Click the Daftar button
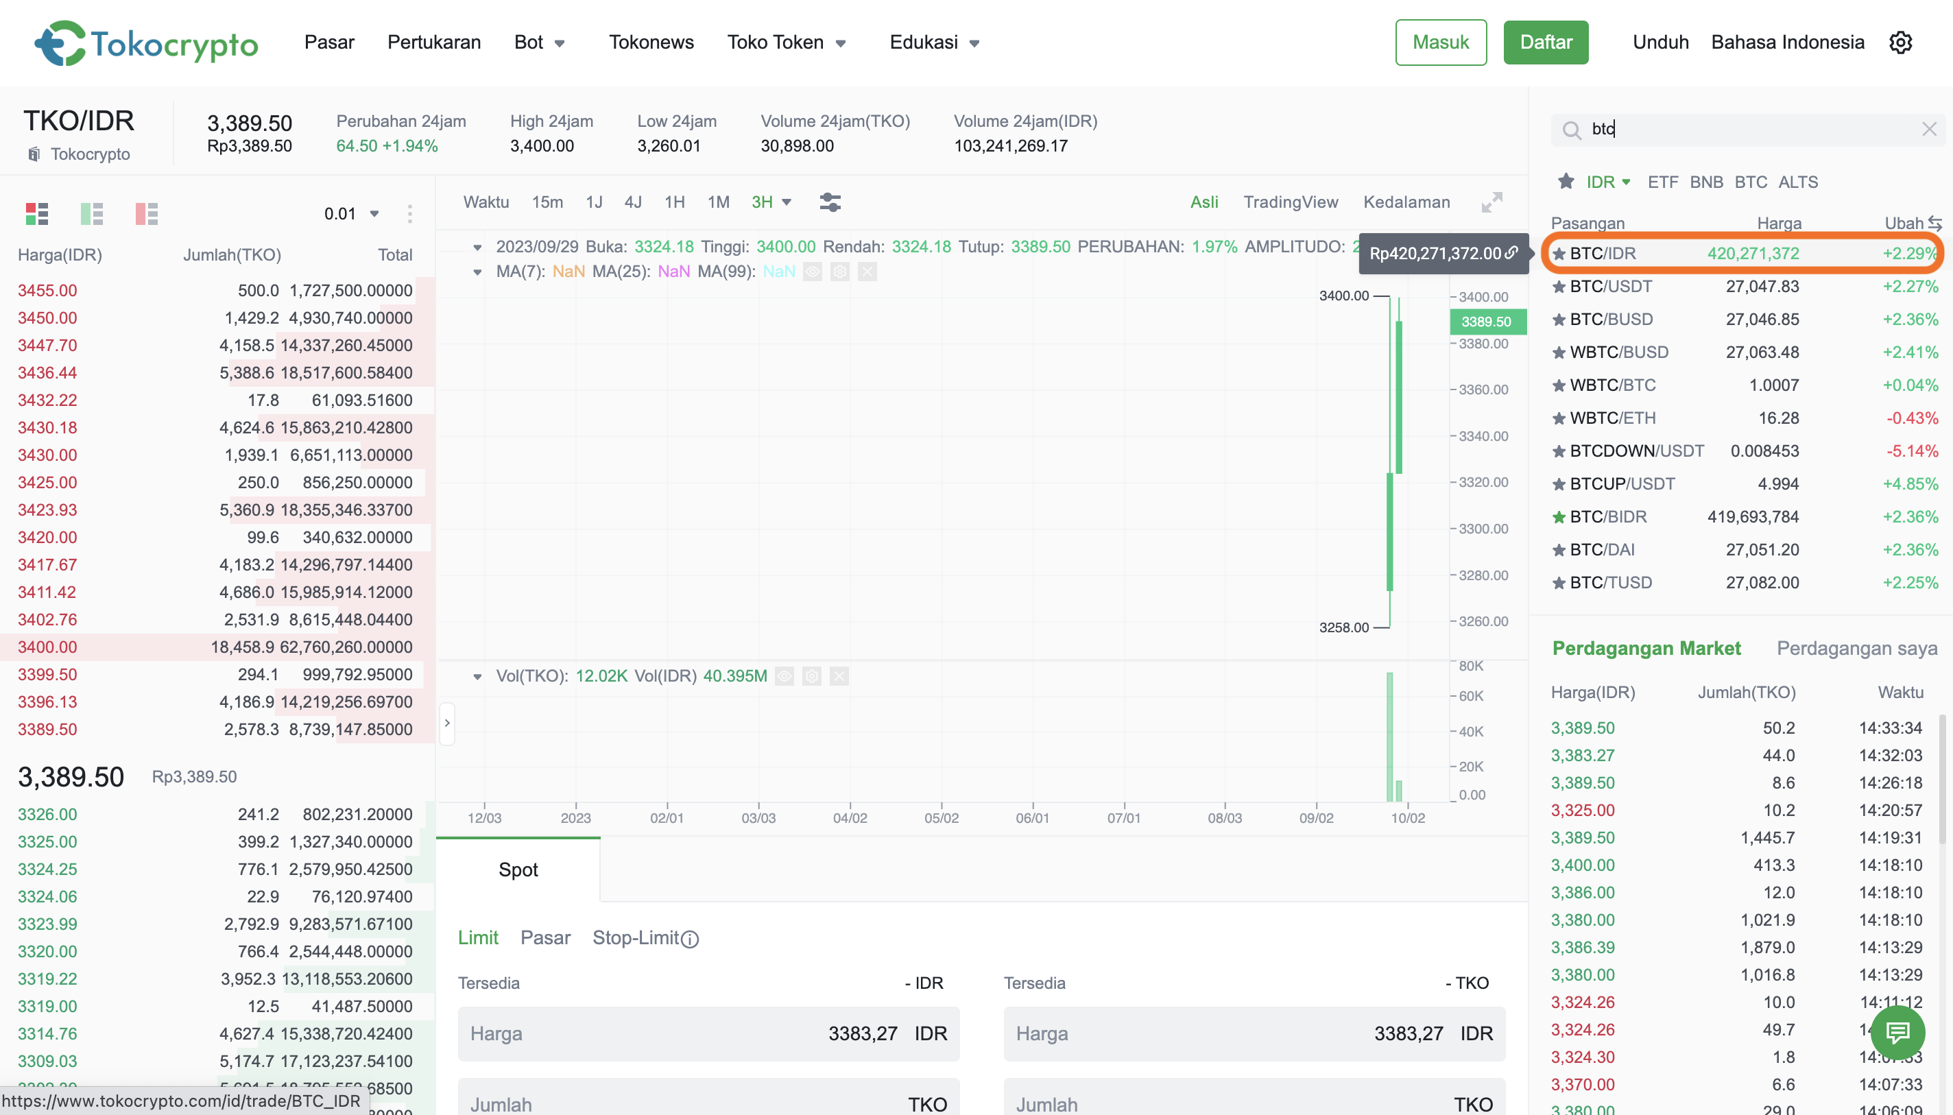The height and width of the screenshot is (1115, 1953). click(1545, 42)
